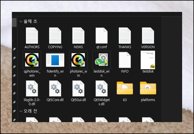The width and height of the screenshot is (194, 134).
Task: Click the qphotorec_win file name label
Action: coord(32,73)
